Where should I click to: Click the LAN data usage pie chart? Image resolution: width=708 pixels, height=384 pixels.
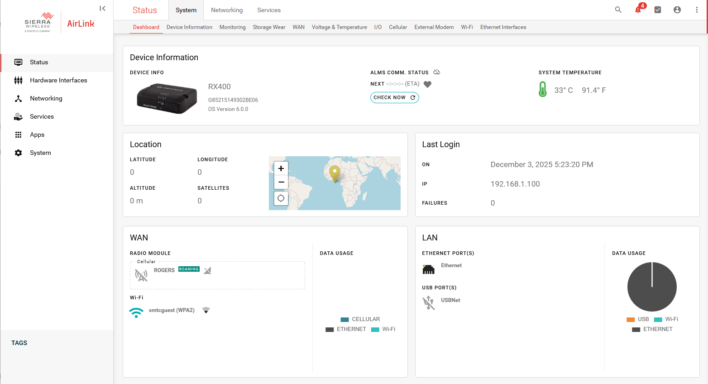[x=652, y=287]
